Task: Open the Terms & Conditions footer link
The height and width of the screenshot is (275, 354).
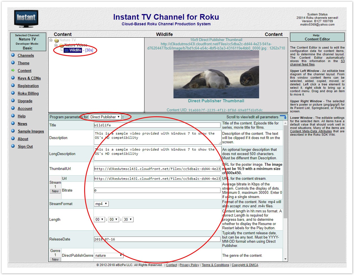Action: 215,265
